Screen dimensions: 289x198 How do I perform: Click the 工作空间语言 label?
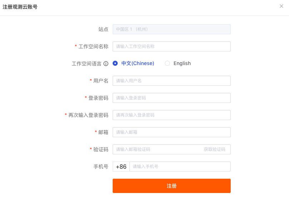(87, 64)
